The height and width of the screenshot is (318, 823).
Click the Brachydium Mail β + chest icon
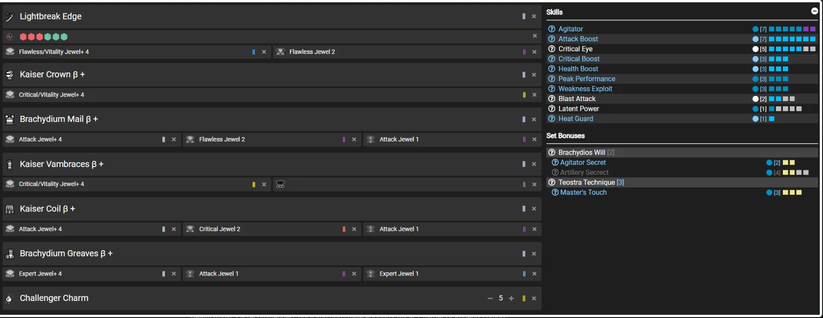[x=10, y=120]
